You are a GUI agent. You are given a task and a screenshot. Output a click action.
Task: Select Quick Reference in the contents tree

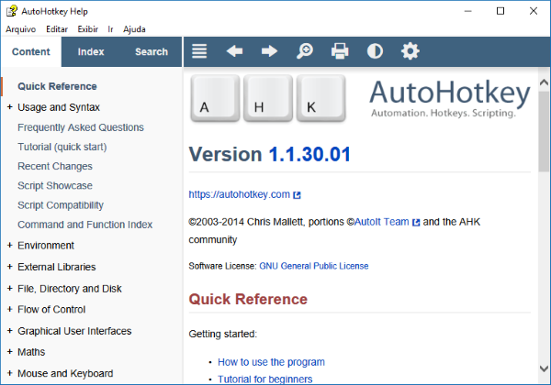[x=57, y=86]
